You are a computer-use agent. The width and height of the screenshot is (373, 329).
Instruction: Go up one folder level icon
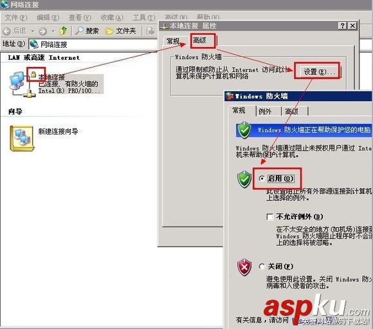[x=63, y=31]
